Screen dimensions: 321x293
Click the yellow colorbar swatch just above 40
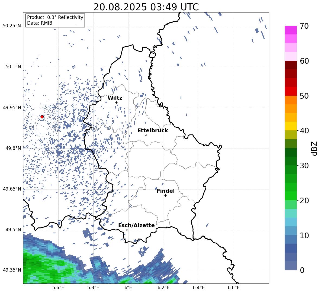291,126
